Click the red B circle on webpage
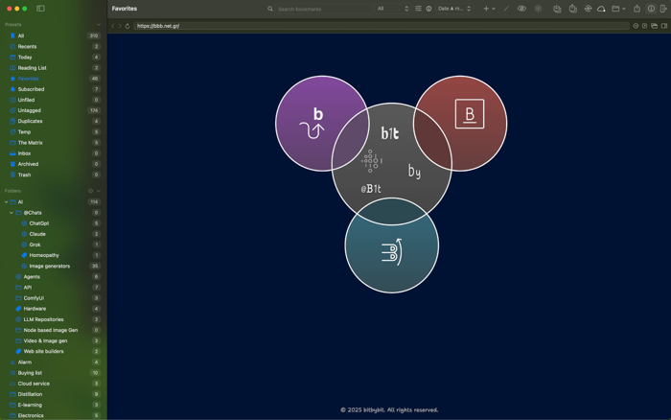This screenshot has width=671, height=420. click(460, 124)
